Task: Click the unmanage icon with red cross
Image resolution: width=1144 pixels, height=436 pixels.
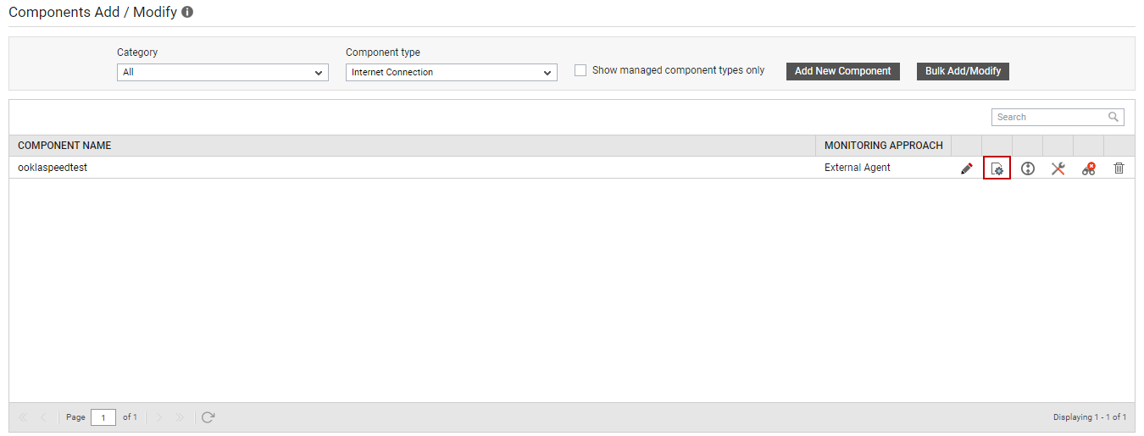Action: click(1089, 168)
